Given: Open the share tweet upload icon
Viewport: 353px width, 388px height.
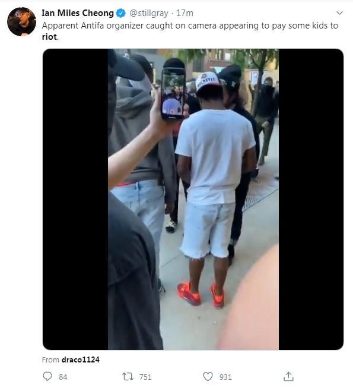Looking at the screenshot, I should 288,376.
